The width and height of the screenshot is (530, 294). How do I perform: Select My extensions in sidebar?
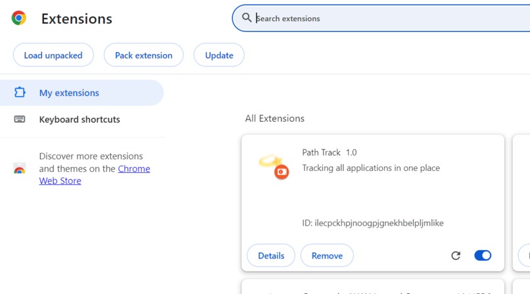pyautogui.click(x=82, y=93)
